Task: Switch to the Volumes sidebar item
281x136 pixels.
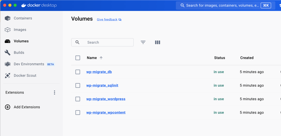Action: 21,41
